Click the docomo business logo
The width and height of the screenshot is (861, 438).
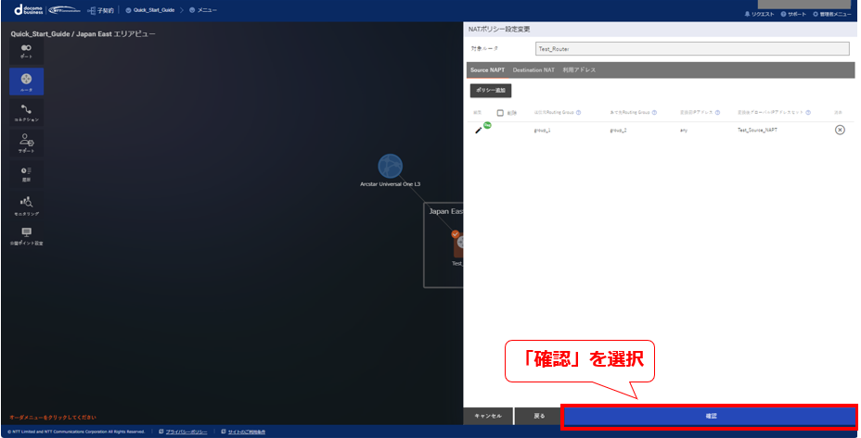point(28,9)
